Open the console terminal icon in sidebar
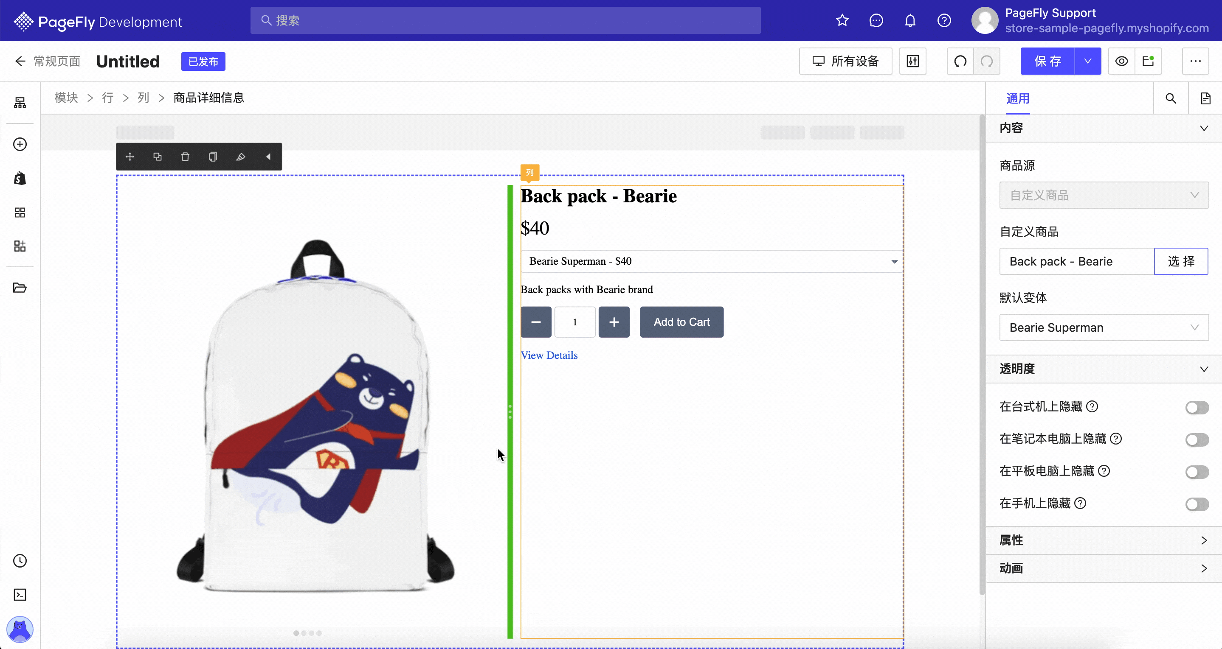Viewport: 1222px width, 649px height. click(20, 595)
